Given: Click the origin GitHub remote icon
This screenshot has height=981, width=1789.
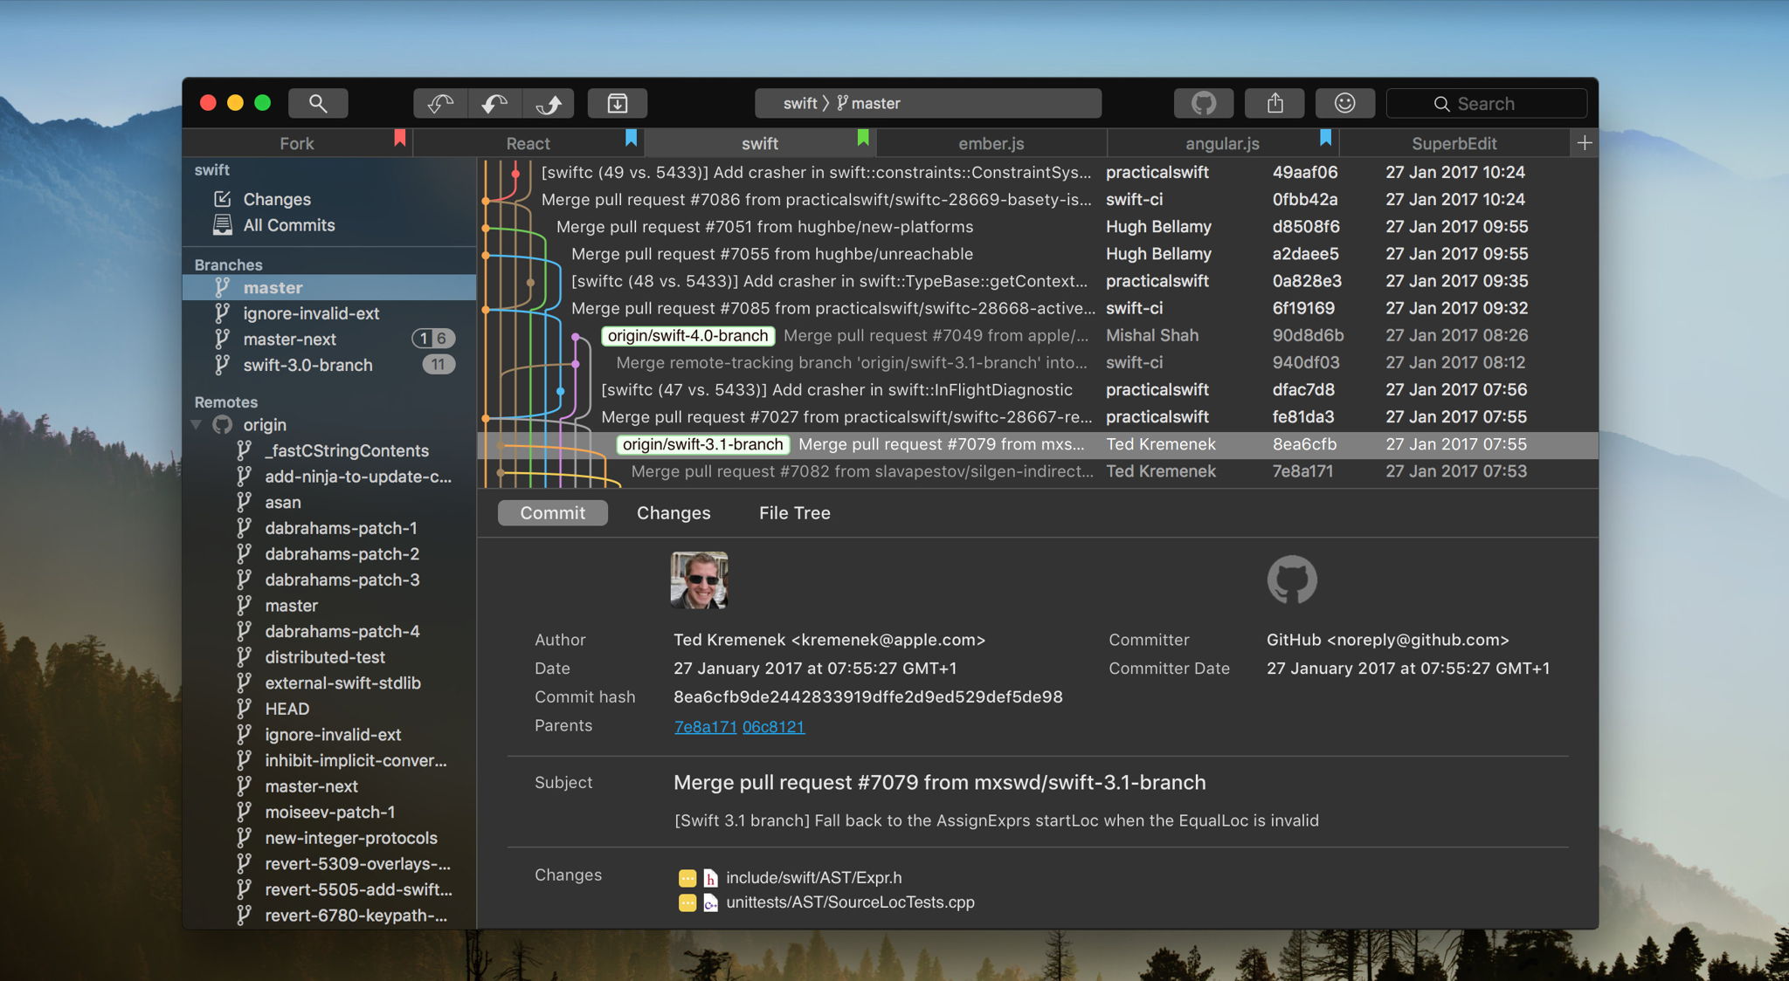Looking at the screenshot, I should coord(223,425).
